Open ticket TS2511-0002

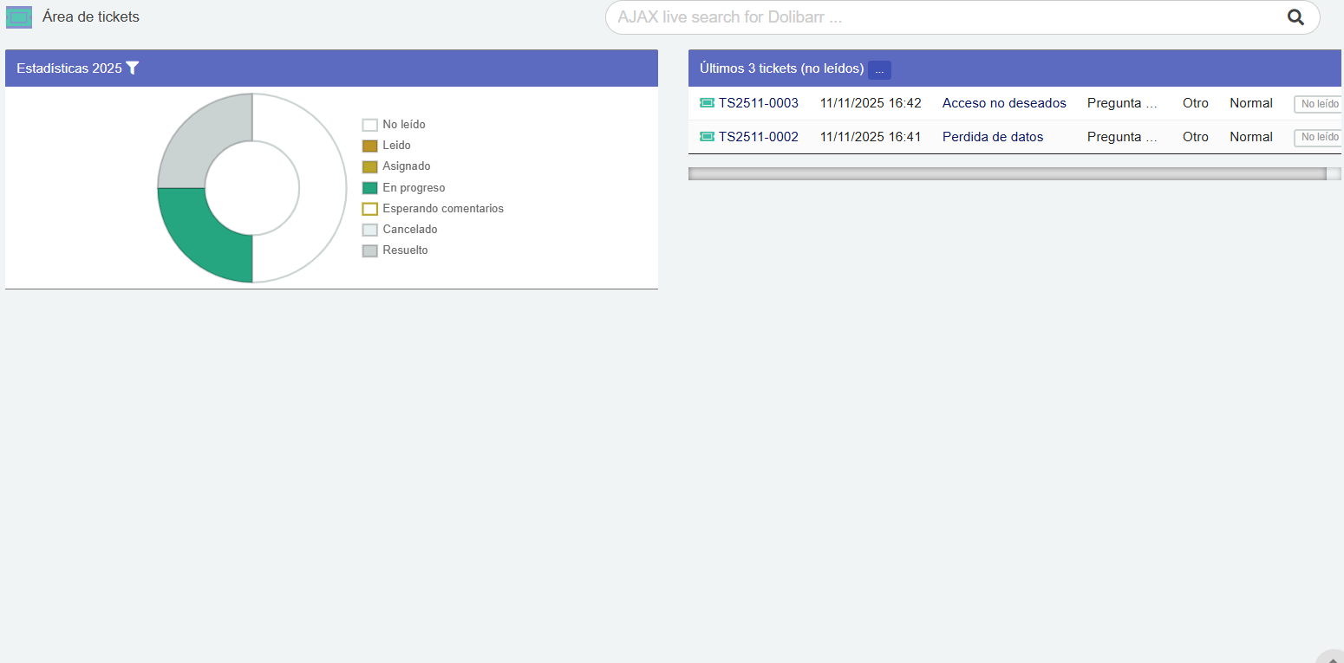point(758,137)
